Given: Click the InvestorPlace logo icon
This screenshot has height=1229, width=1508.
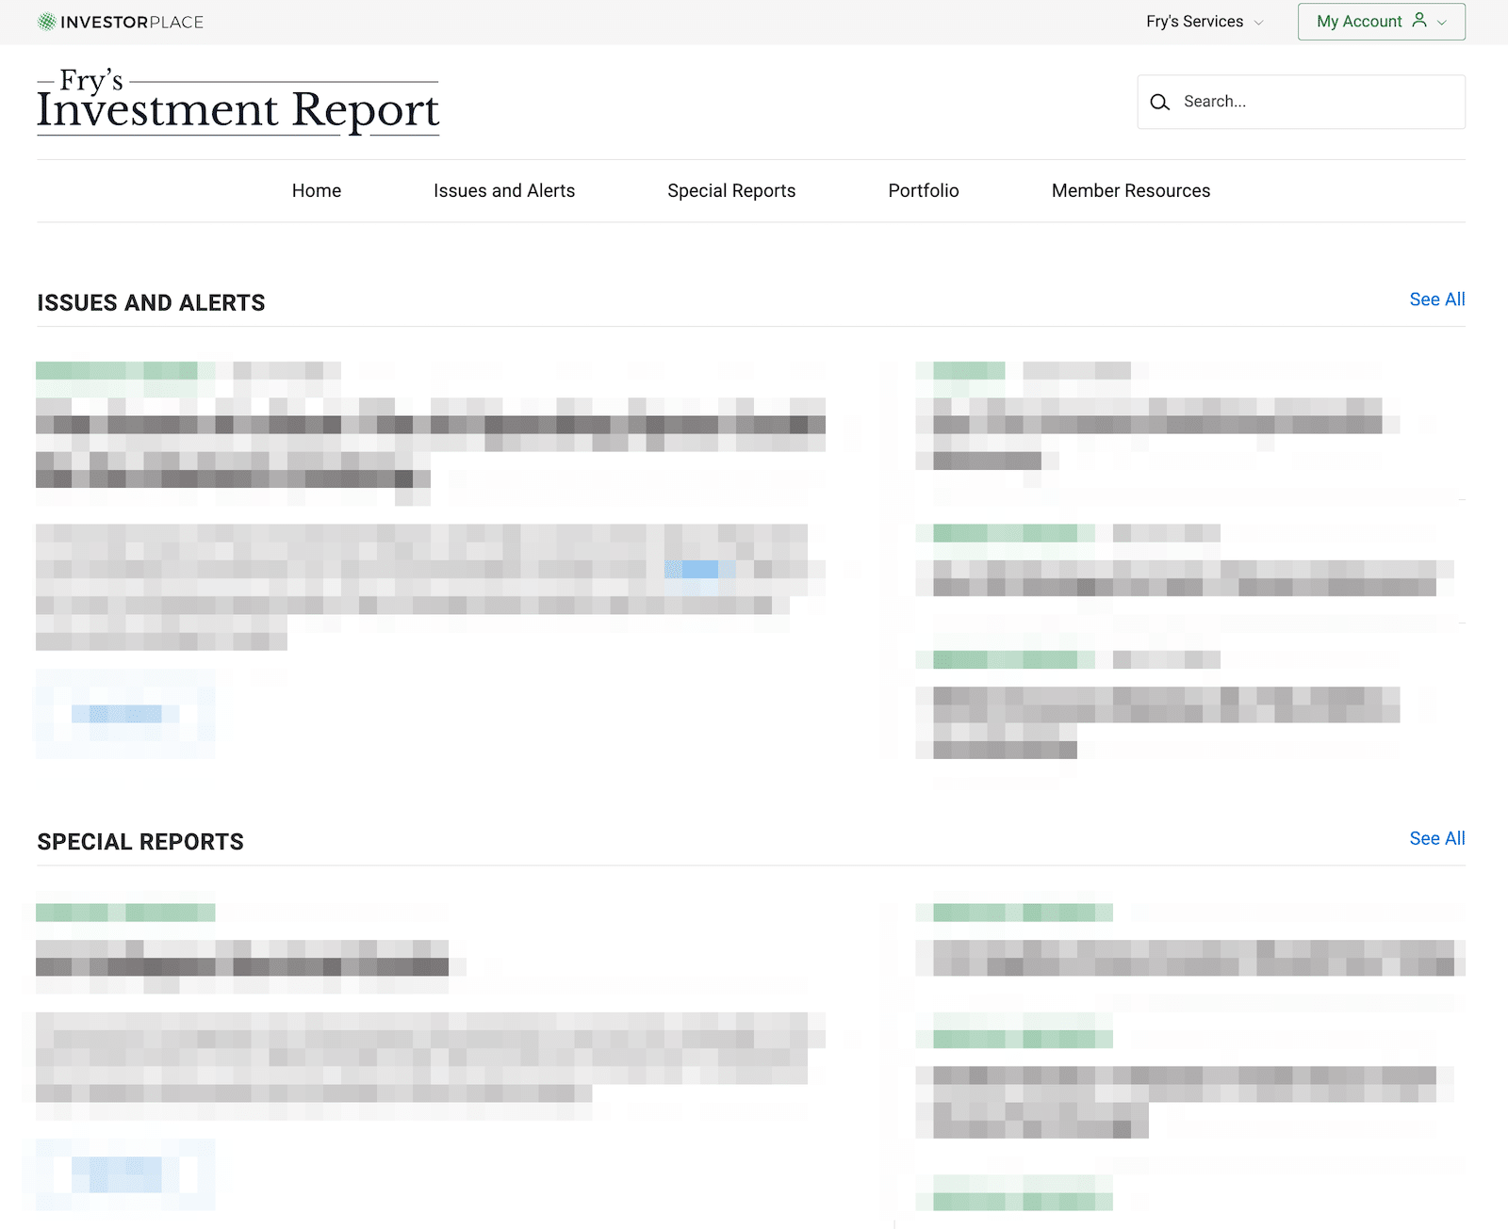Looking at the screenshot, I should (46, 22).
